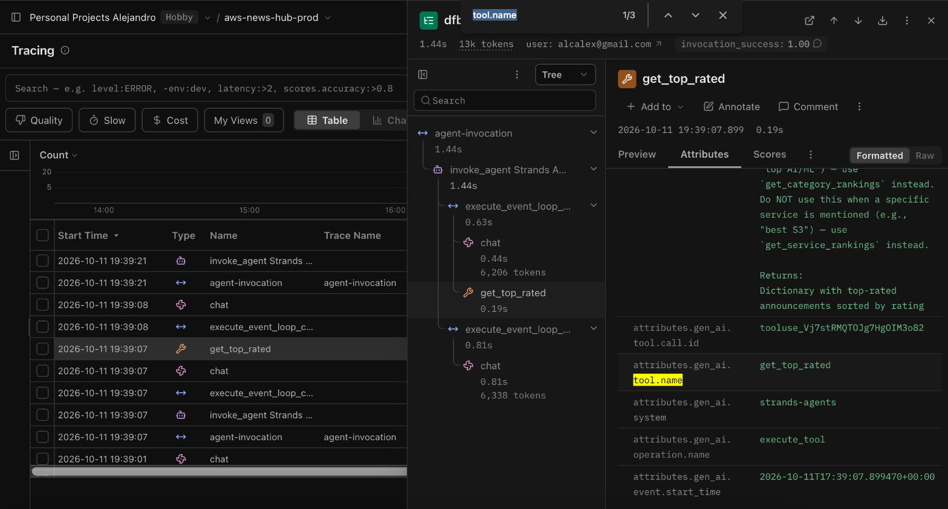948x509 pixels.
Task: Select the Table view tab
Action: pos(327,120)
